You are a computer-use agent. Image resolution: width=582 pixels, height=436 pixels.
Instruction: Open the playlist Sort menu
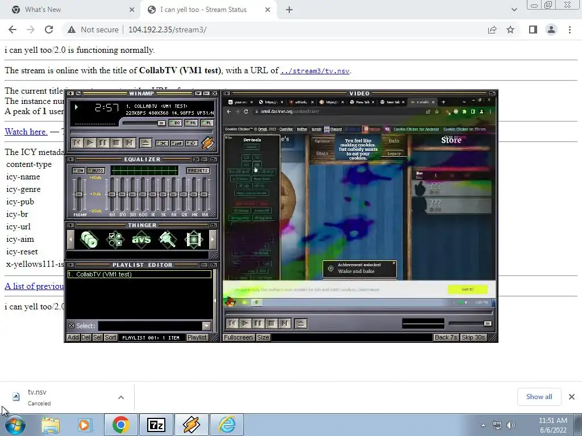[110, 337]
